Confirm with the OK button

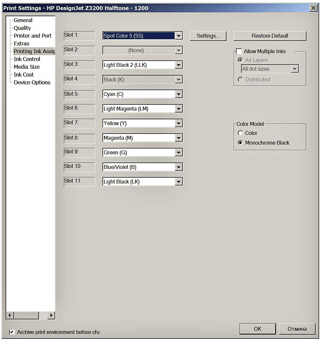pyautogui.click(x=258, y=329)
